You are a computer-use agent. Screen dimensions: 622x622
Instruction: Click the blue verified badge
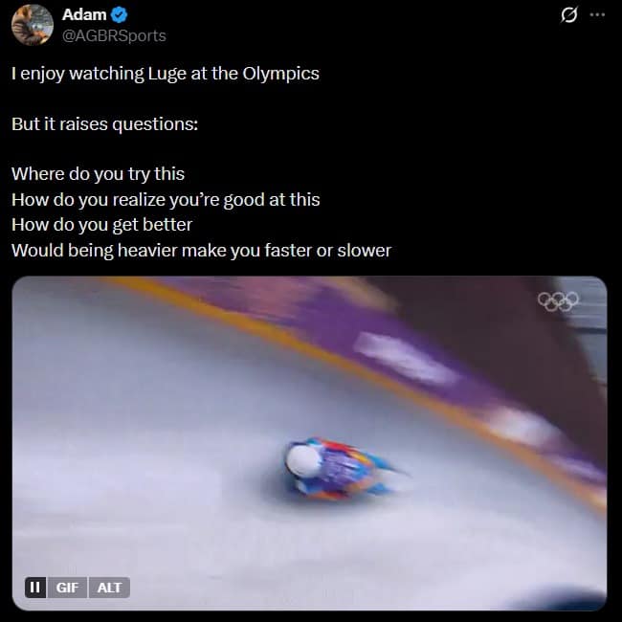pos(122,14)
